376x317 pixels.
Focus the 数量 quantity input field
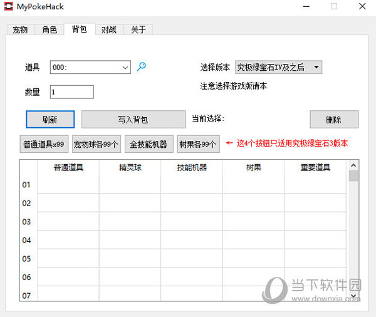71,92
